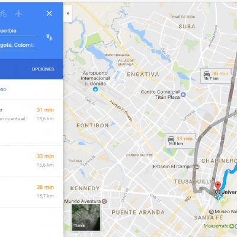Click the 38 min route label on map
The width and height of the screenshot is (237, 237).
(x=216, y=76)
